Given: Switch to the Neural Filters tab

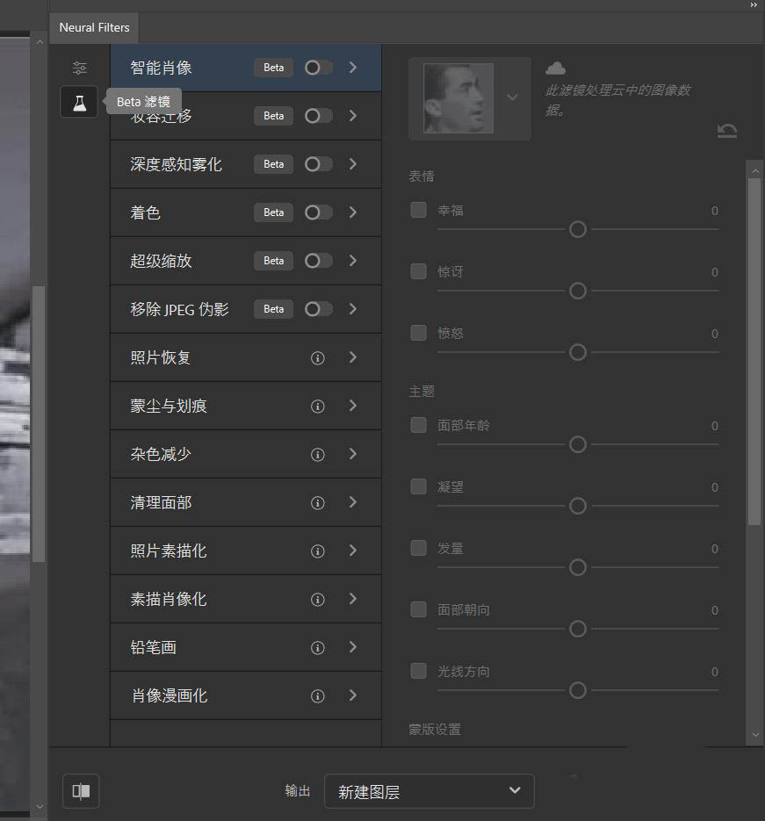Looking at the screenshot, I should pos(94,27).
